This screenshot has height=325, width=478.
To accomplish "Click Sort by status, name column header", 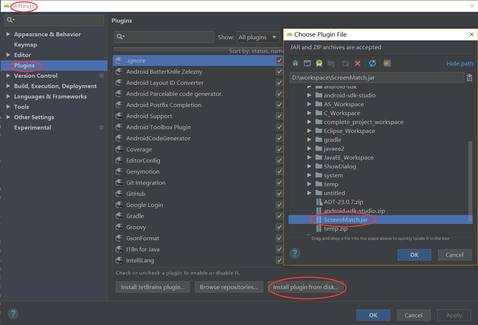I will [257, 51].
